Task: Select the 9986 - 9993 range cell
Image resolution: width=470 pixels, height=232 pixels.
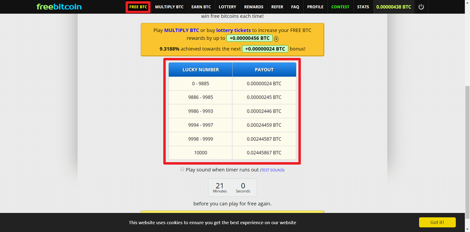Action: (201, 111)
